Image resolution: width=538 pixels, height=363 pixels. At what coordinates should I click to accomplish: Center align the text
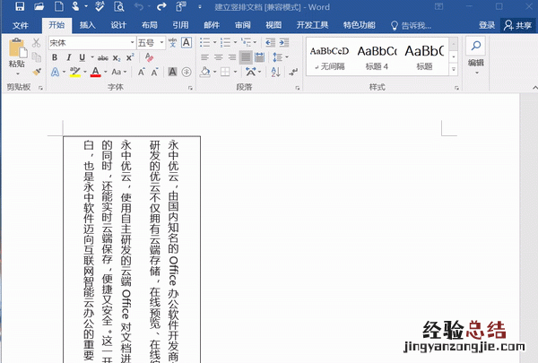(219, 57)
